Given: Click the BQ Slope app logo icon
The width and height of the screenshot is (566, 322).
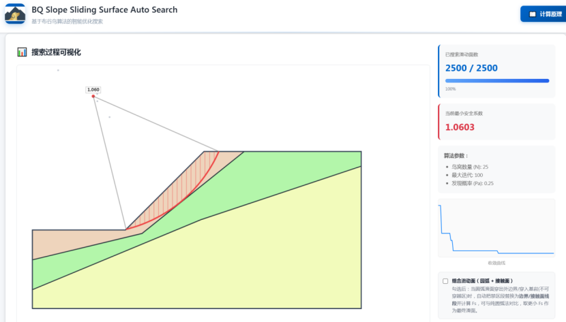Looking at the screenshot, I should point(15,14).
